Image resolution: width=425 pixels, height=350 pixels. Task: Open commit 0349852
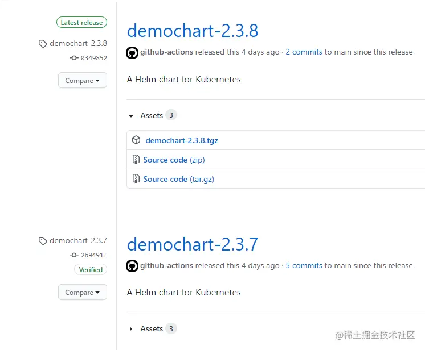[x=94, y=58]
